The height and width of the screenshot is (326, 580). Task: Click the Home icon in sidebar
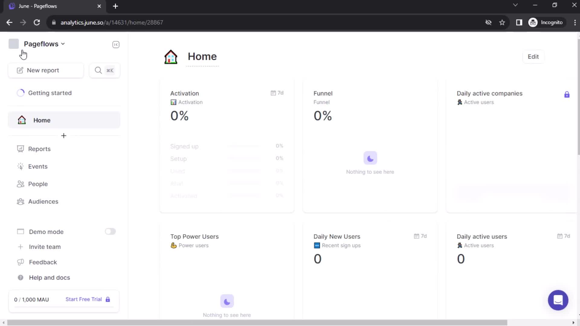[x=21, y=120]
